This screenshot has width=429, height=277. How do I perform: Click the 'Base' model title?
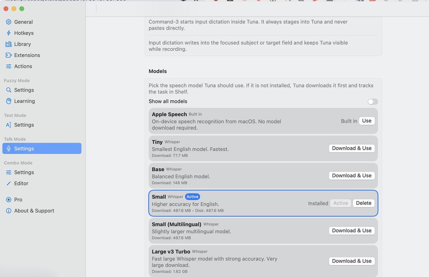click(x=158, y=169)
